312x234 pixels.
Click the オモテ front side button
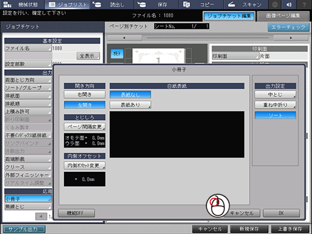point(117,54)
